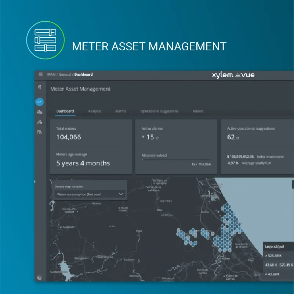The height and width of the screenshot is (294, 294).
Task: Select the '43.68 K - 525.49 K' legend entry
Action: coord(279,265)
